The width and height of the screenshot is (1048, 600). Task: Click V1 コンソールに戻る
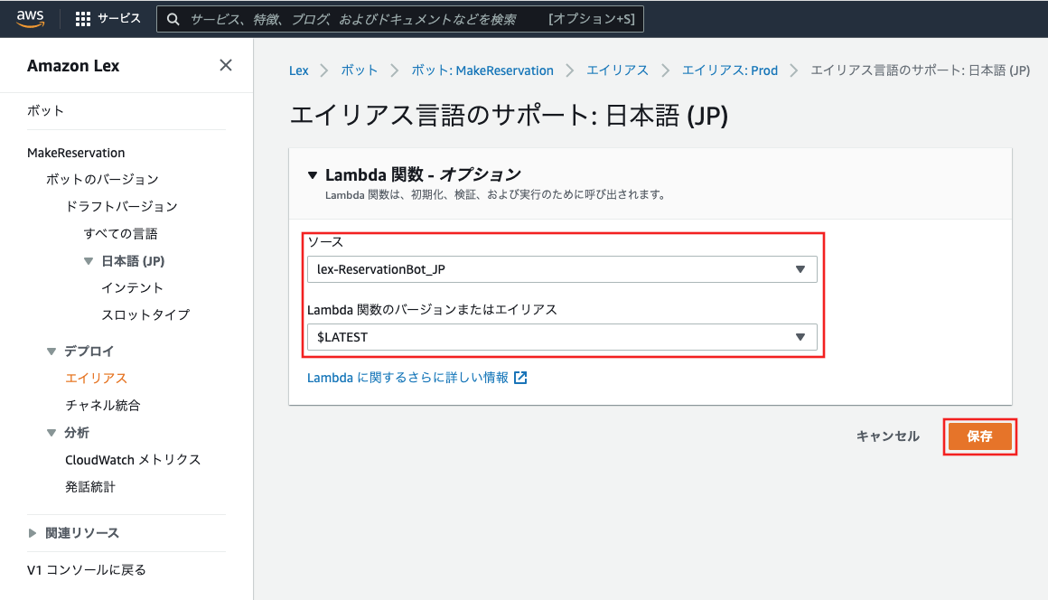(86, 570)
